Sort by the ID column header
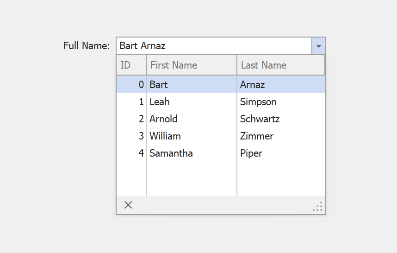This screenshot has width=397, height=253. point(131,65)
